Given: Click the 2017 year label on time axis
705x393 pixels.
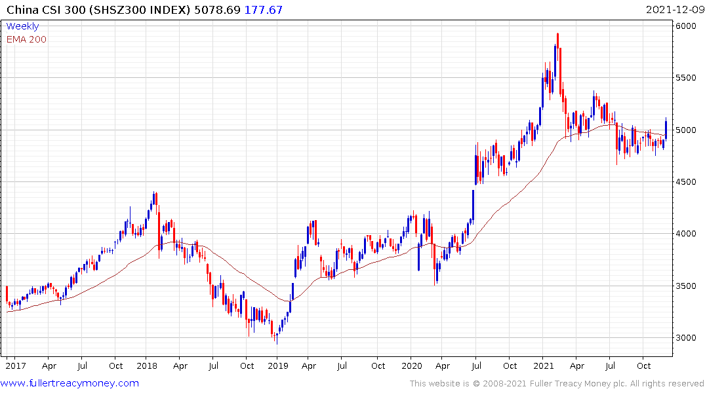Looking at the screenshot, I should click(16, 365).
